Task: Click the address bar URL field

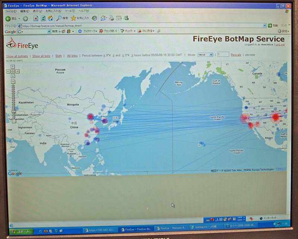Action: [x=142, y=26]
